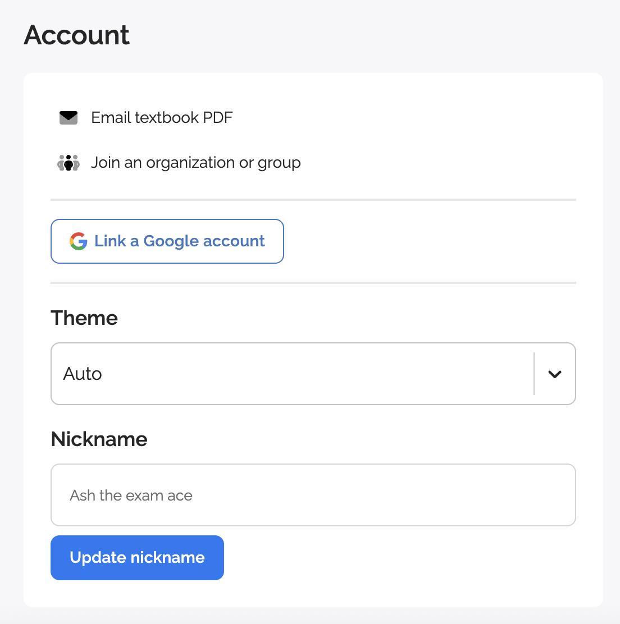Image resolution: width=620 pixels, height=624 pixels.
Task: Click the "Auto" value in Theme selector
Action: (83, 374)
